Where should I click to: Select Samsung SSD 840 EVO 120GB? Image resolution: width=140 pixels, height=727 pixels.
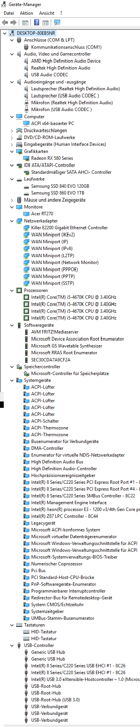[60, 186]
